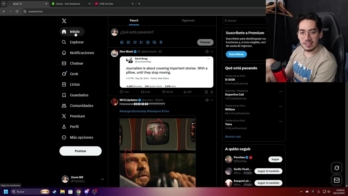Image resolution: width=348 pixels, height=196 pixels.
Task: Open MCU_Updates profile name
Action: coord(129,100)
